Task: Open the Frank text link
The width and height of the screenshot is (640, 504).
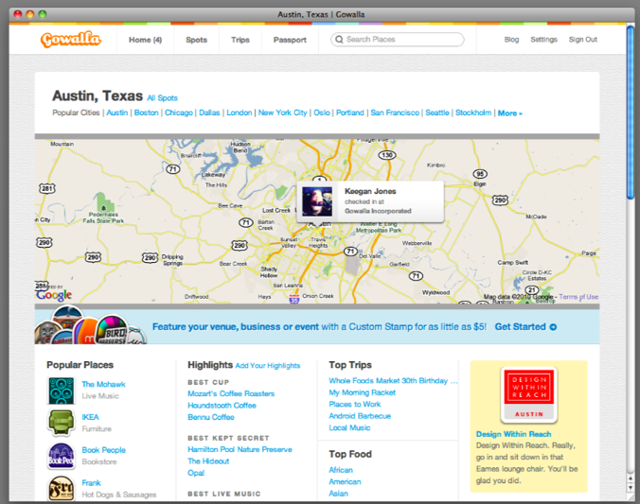Action: [x=92, y=483]
